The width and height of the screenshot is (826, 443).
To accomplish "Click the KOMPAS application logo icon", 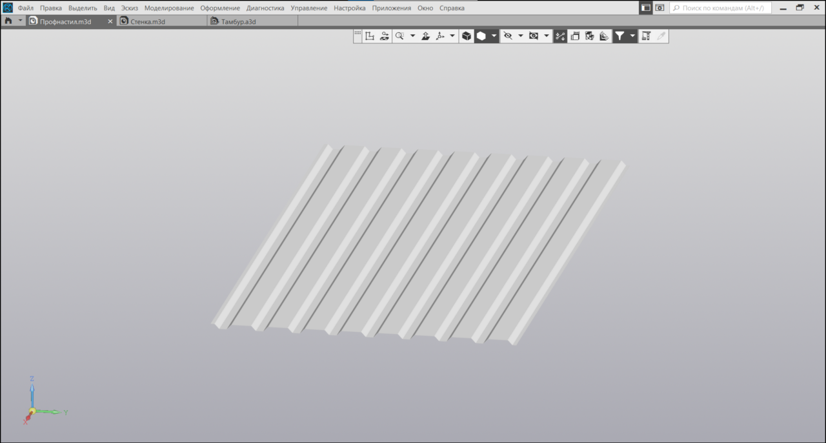I will pos(8,8).
